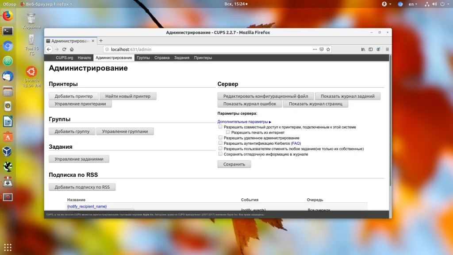Show site information icon in address bar
This screenshot has width=453, height=255.
coord(107,50)
